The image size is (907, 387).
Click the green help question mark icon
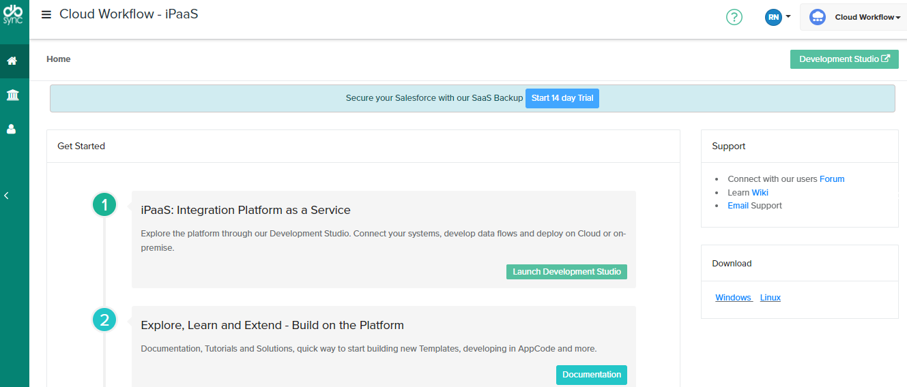[x=734, y=17]
